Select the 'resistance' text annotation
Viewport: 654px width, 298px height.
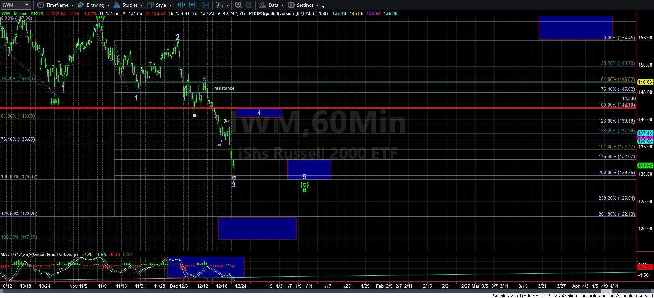224,88
